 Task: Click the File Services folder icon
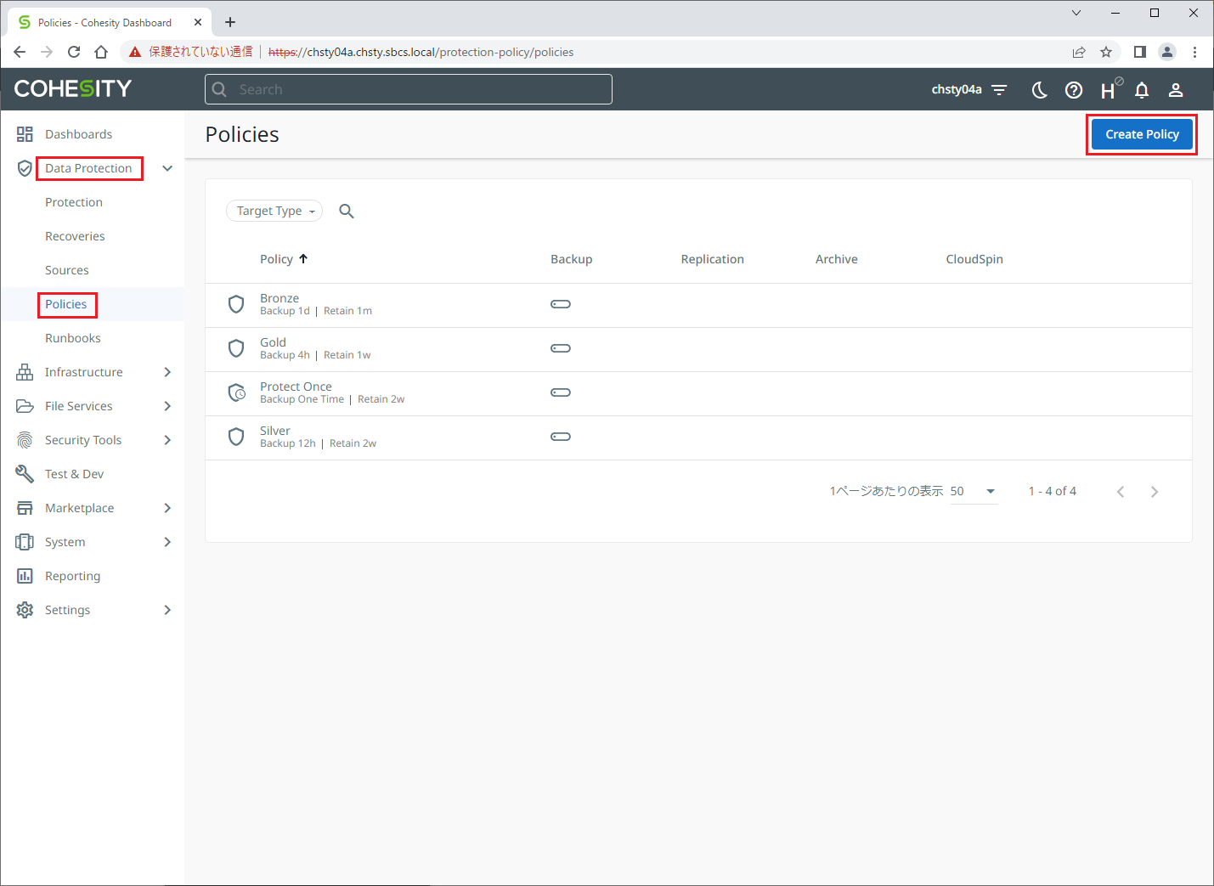tap(25, 406)
